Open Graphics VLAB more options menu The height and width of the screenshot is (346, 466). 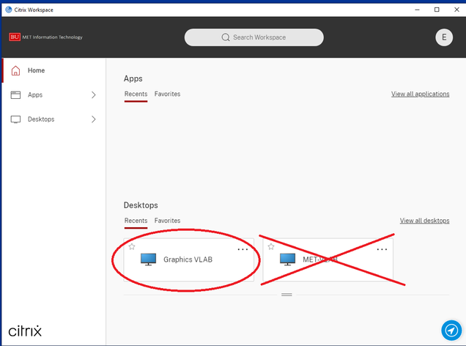243,249
